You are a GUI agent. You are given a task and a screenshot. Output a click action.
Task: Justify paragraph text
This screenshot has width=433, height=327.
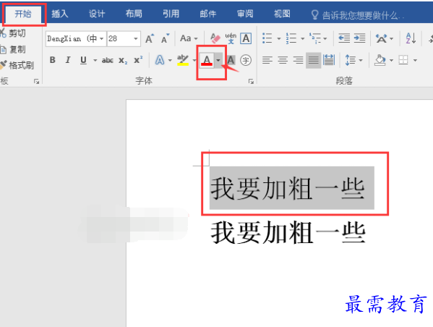[x=314, y=60]
